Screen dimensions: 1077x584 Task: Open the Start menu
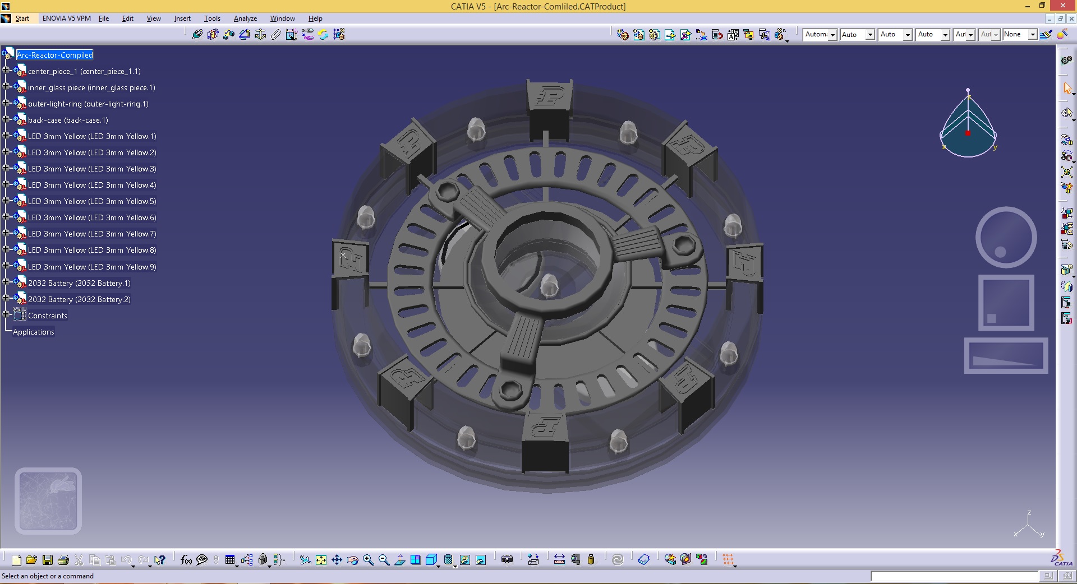click(x=22, y=18)
